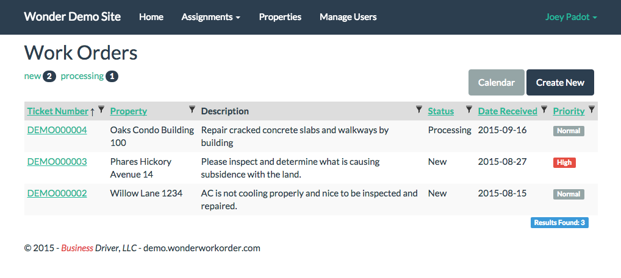Sort by the Date Received header
The height and width of the screenshot is (278, 621).
coord(508,111)
